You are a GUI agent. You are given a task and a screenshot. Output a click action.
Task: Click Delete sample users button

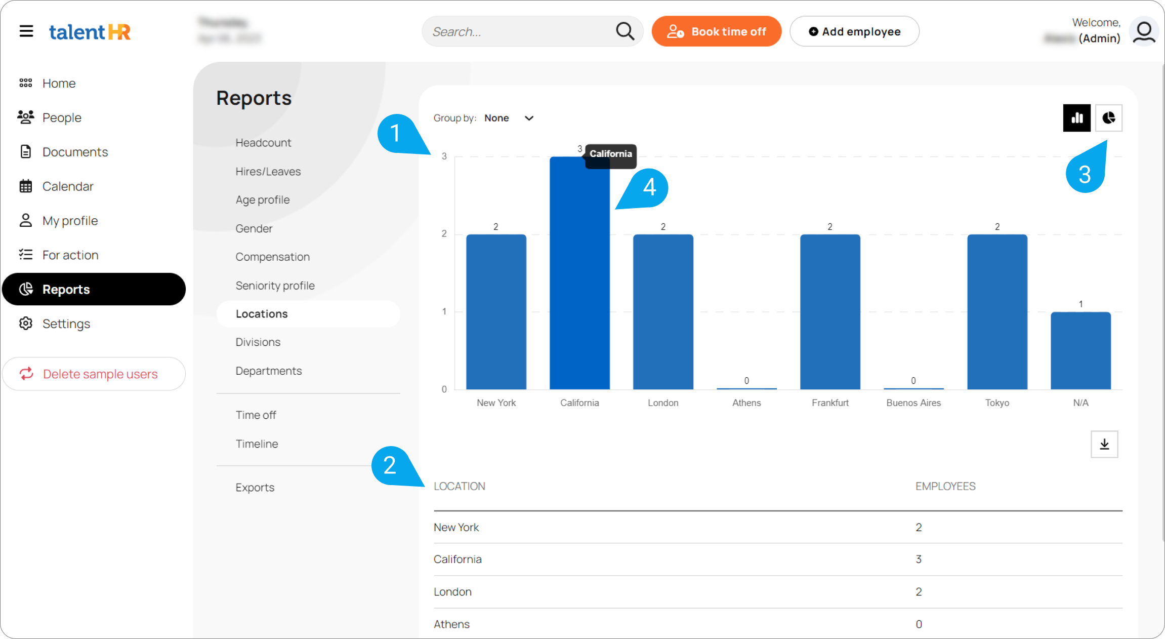point(94,374)
